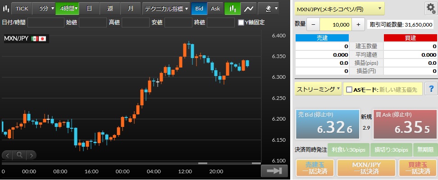Click MXN/JPY 一括決済 button

(366, 168)
